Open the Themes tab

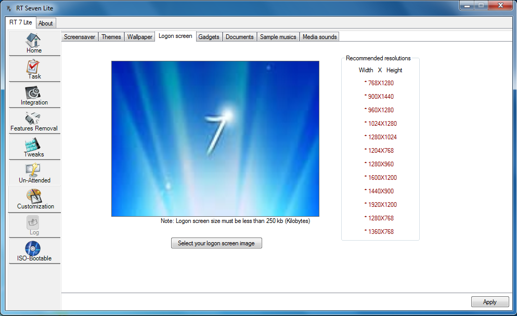[x=111, y=37]
